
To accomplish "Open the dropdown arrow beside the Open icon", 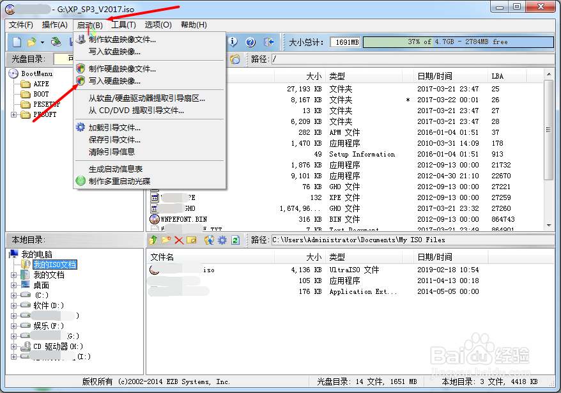I will 42,43.
